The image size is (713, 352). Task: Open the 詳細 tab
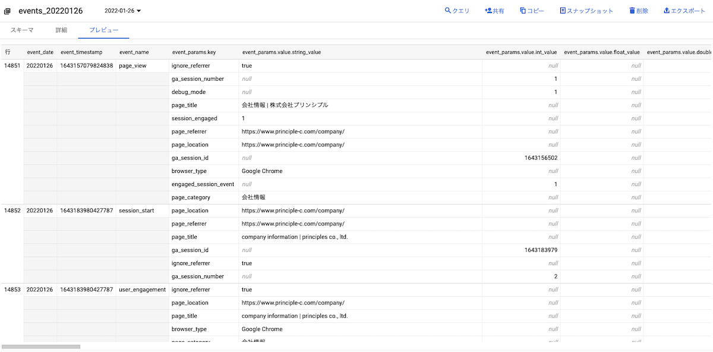pos(61,30)
